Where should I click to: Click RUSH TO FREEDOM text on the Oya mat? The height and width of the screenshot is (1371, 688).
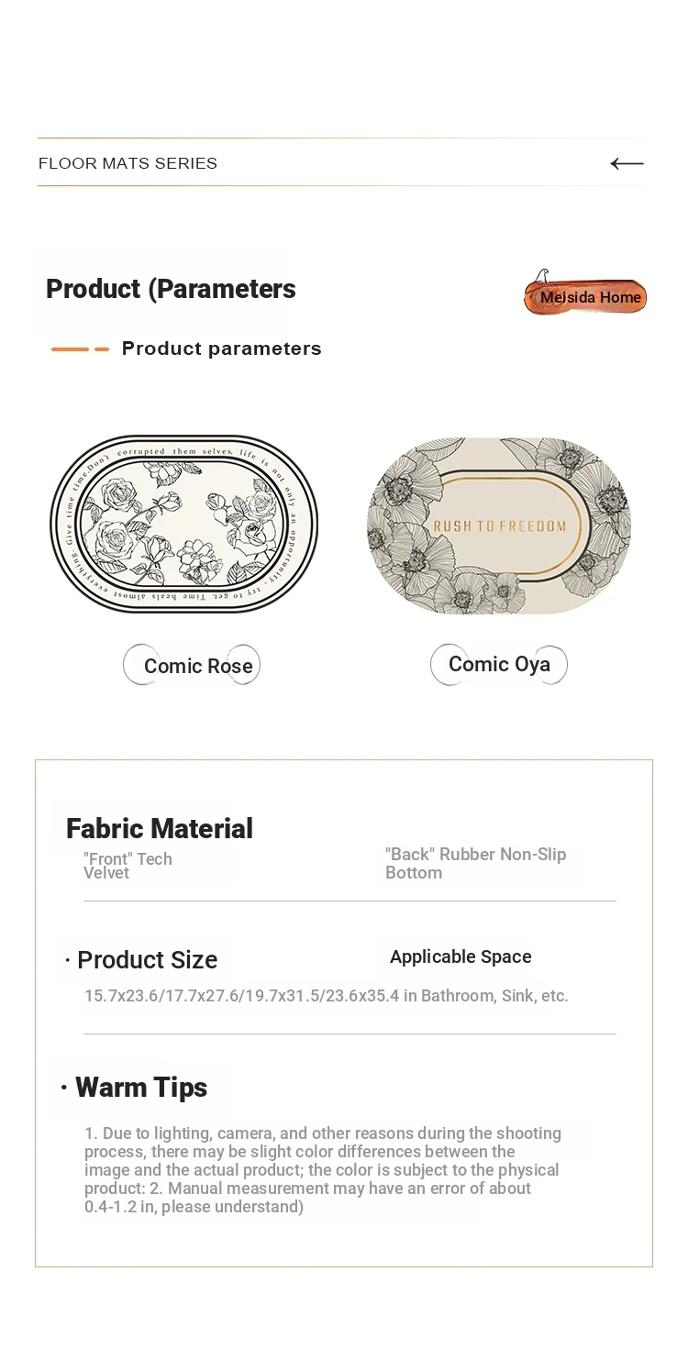click(499, 526)
